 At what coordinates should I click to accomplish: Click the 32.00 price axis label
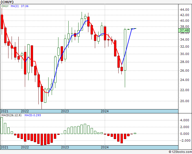pos(184,47)
